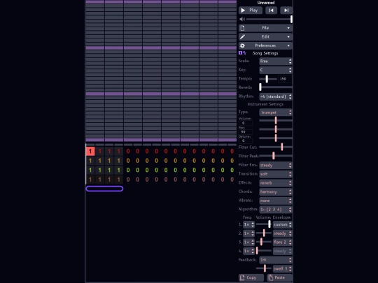Change instrument Type from trumpet
The height and width of the screenshot is (283, 378).
coord(276,113)
